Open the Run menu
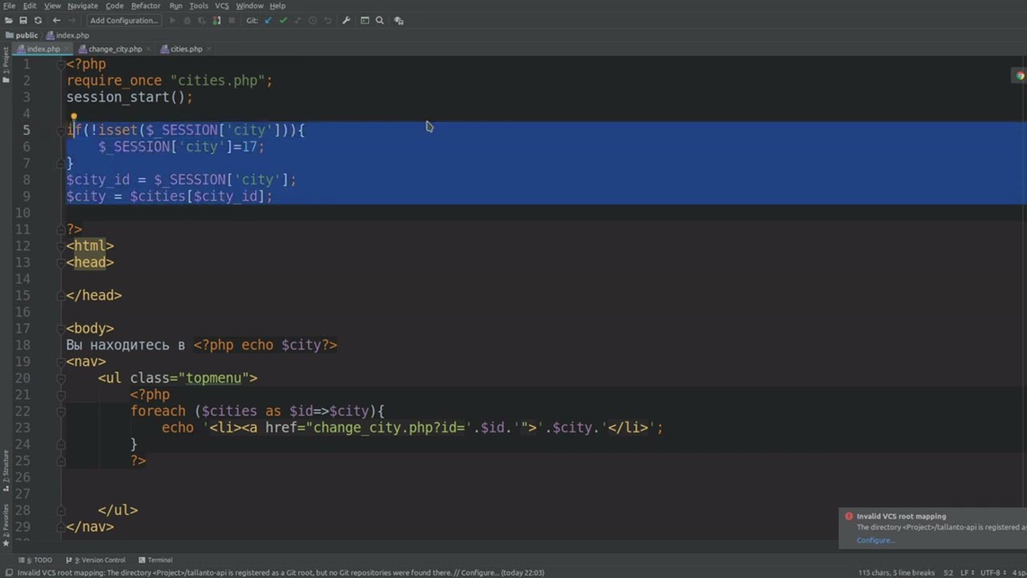This screenshot has width=1027, height=578. click(176, 6)
